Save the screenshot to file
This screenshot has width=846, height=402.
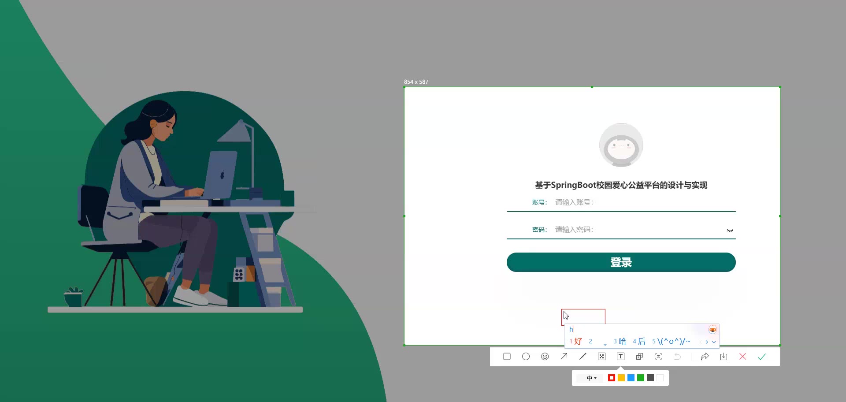[724, 357]
